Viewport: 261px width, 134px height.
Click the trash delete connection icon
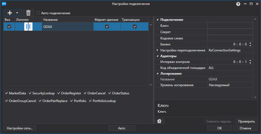pyautogui.click(x=28, y=13)
